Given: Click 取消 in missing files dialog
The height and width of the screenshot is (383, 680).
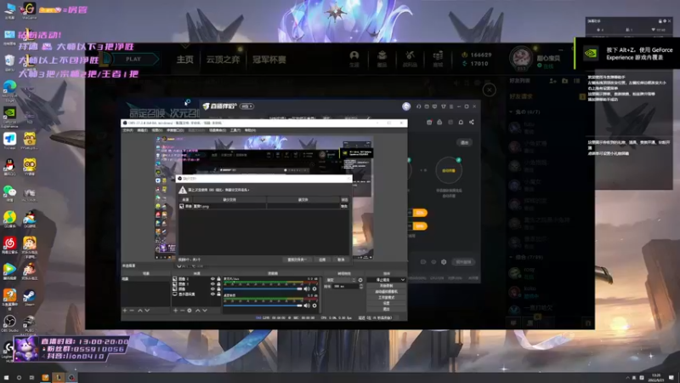Looking at the screenshot, I should pyautogui.click(x=341, y=260).
